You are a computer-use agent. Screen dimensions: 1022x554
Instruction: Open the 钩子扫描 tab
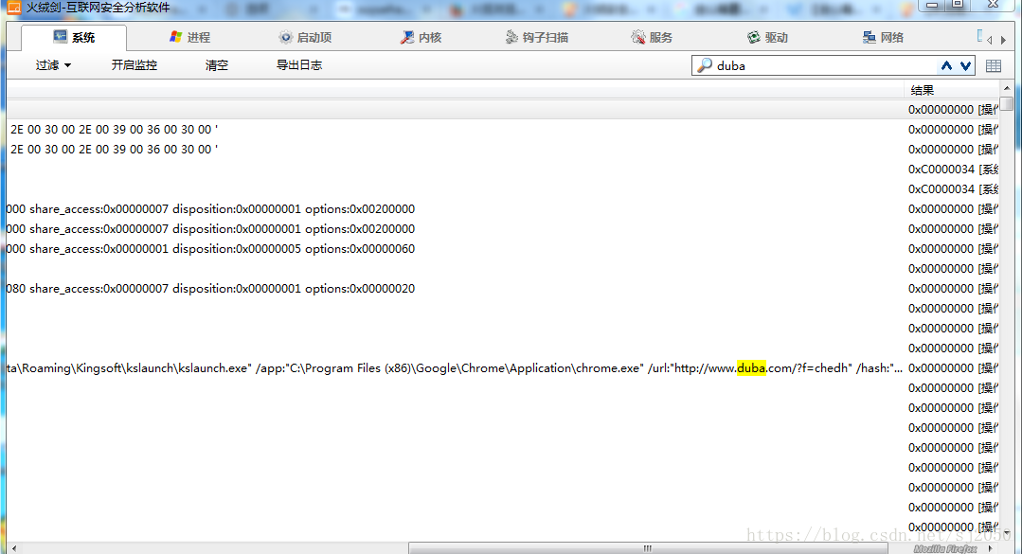tap(536, 37)
